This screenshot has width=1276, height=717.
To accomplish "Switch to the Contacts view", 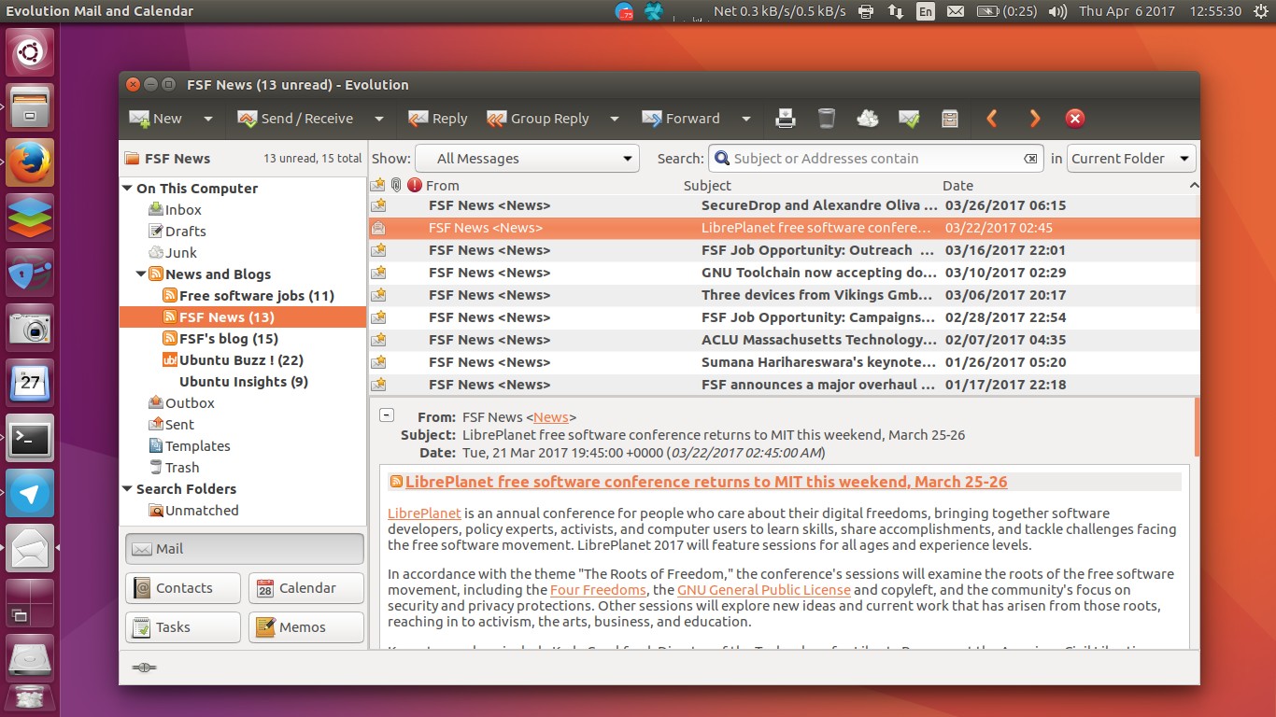I will click(x=183, y=588).
